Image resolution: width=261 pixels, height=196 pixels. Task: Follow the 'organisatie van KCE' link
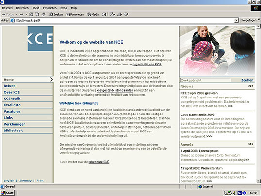click(147, 64)
